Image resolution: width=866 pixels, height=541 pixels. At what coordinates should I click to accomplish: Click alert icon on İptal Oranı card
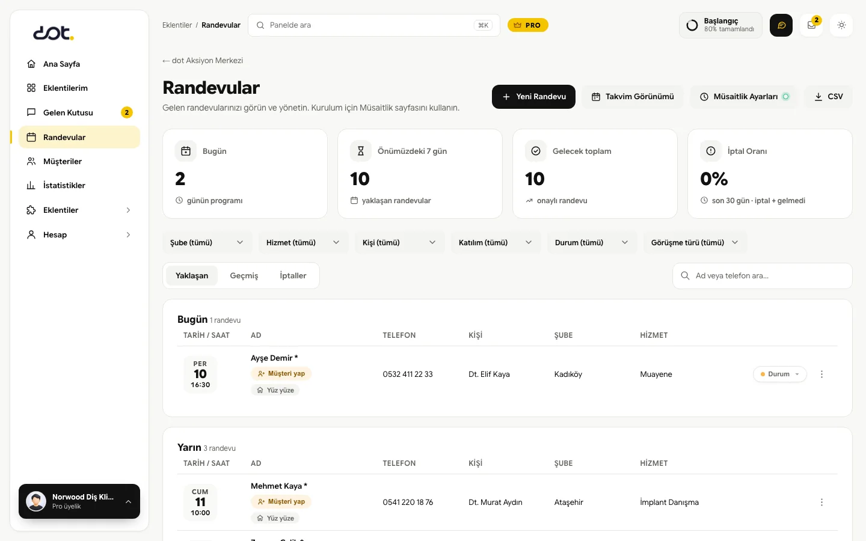point(711,151)
